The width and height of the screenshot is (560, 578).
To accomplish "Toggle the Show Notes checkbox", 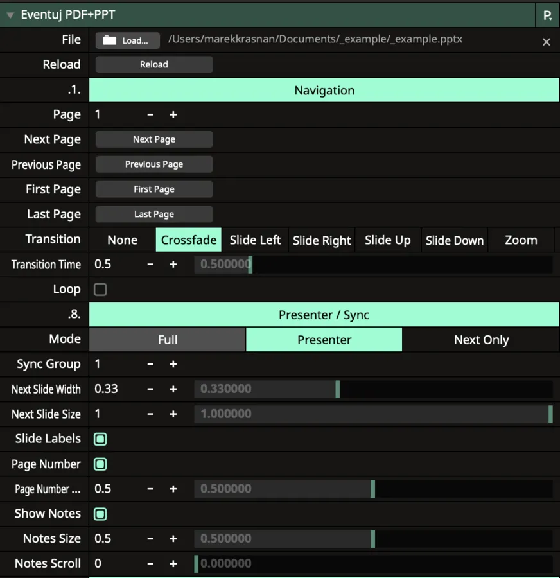I will coord(100,514).
